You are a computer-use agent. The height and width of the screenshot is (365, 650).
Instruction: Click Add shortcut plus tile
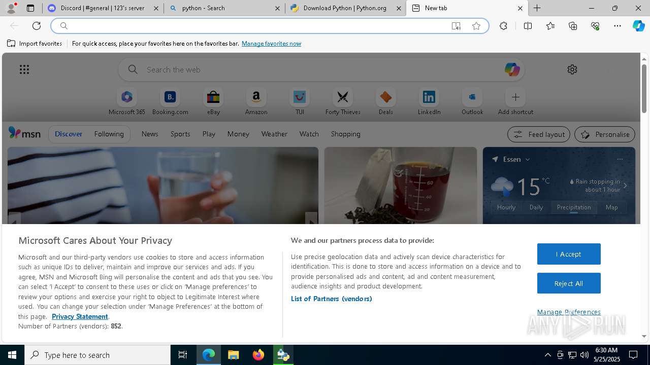(515, 102)
